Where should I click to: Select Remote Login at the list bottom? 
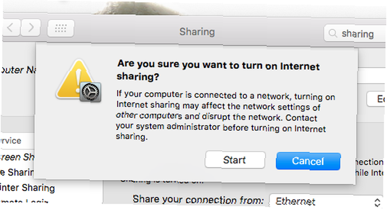coord(24,201)
